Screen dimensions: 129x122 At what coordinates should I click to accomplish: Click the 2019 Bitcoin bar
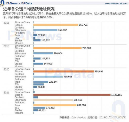coord(58,48)
